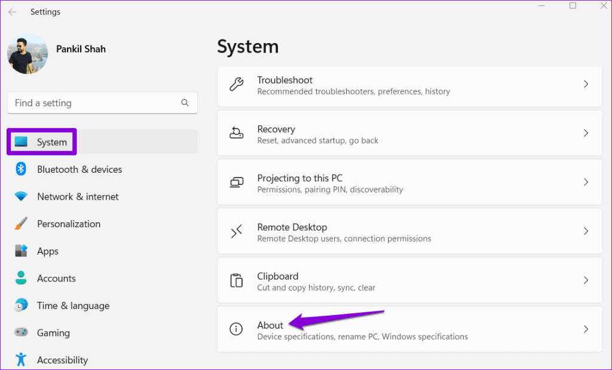This screenshot has width=612, height=370.
Task: Click the Bluetooth icon in the sidebar
Action: (x=21, y=169)
